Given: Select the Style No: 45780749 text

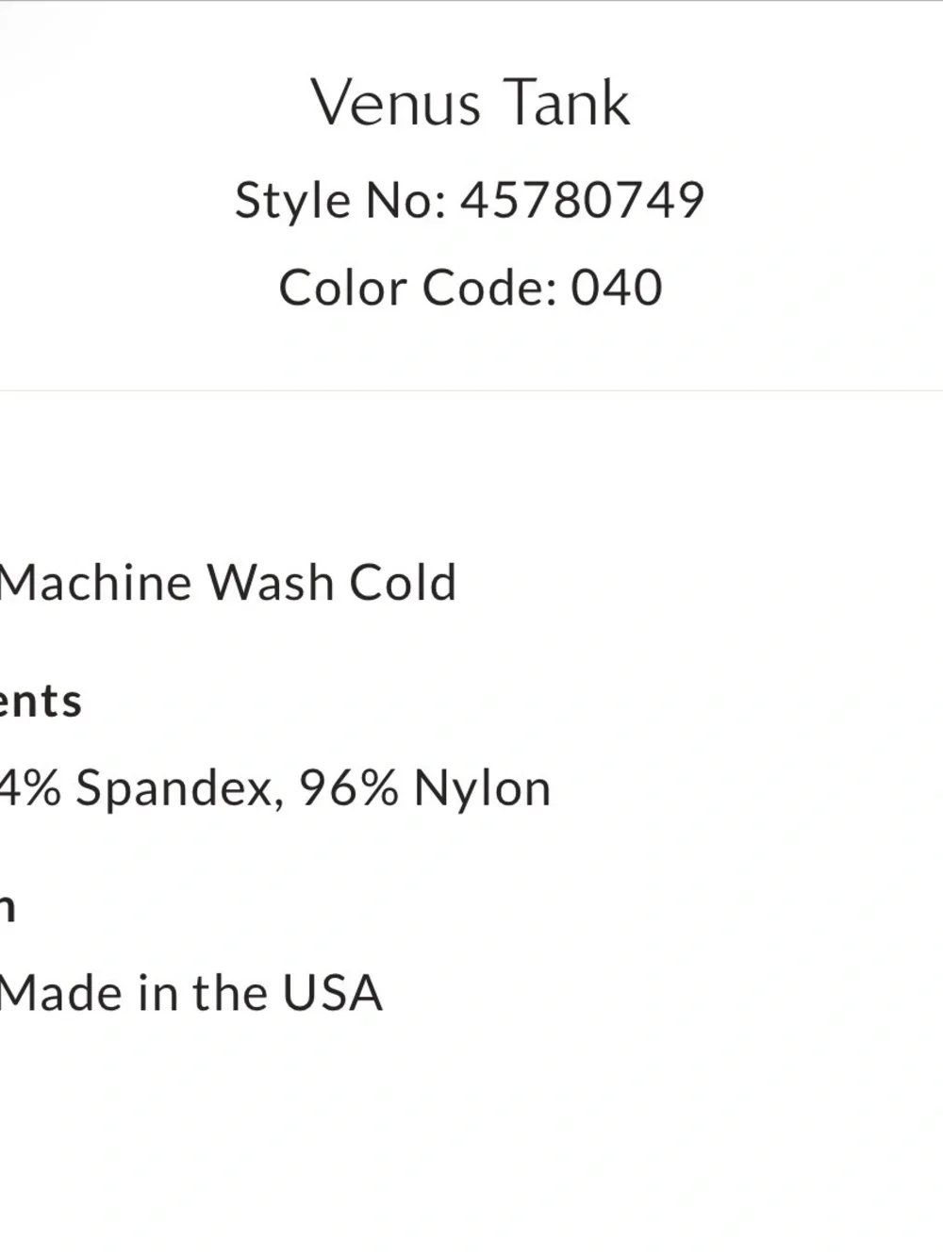Looking at the screenshot, I should 470,200.
